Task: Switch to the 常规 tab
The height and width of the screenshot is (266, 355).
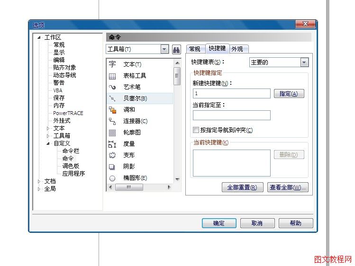Action: tap(195, 49)
